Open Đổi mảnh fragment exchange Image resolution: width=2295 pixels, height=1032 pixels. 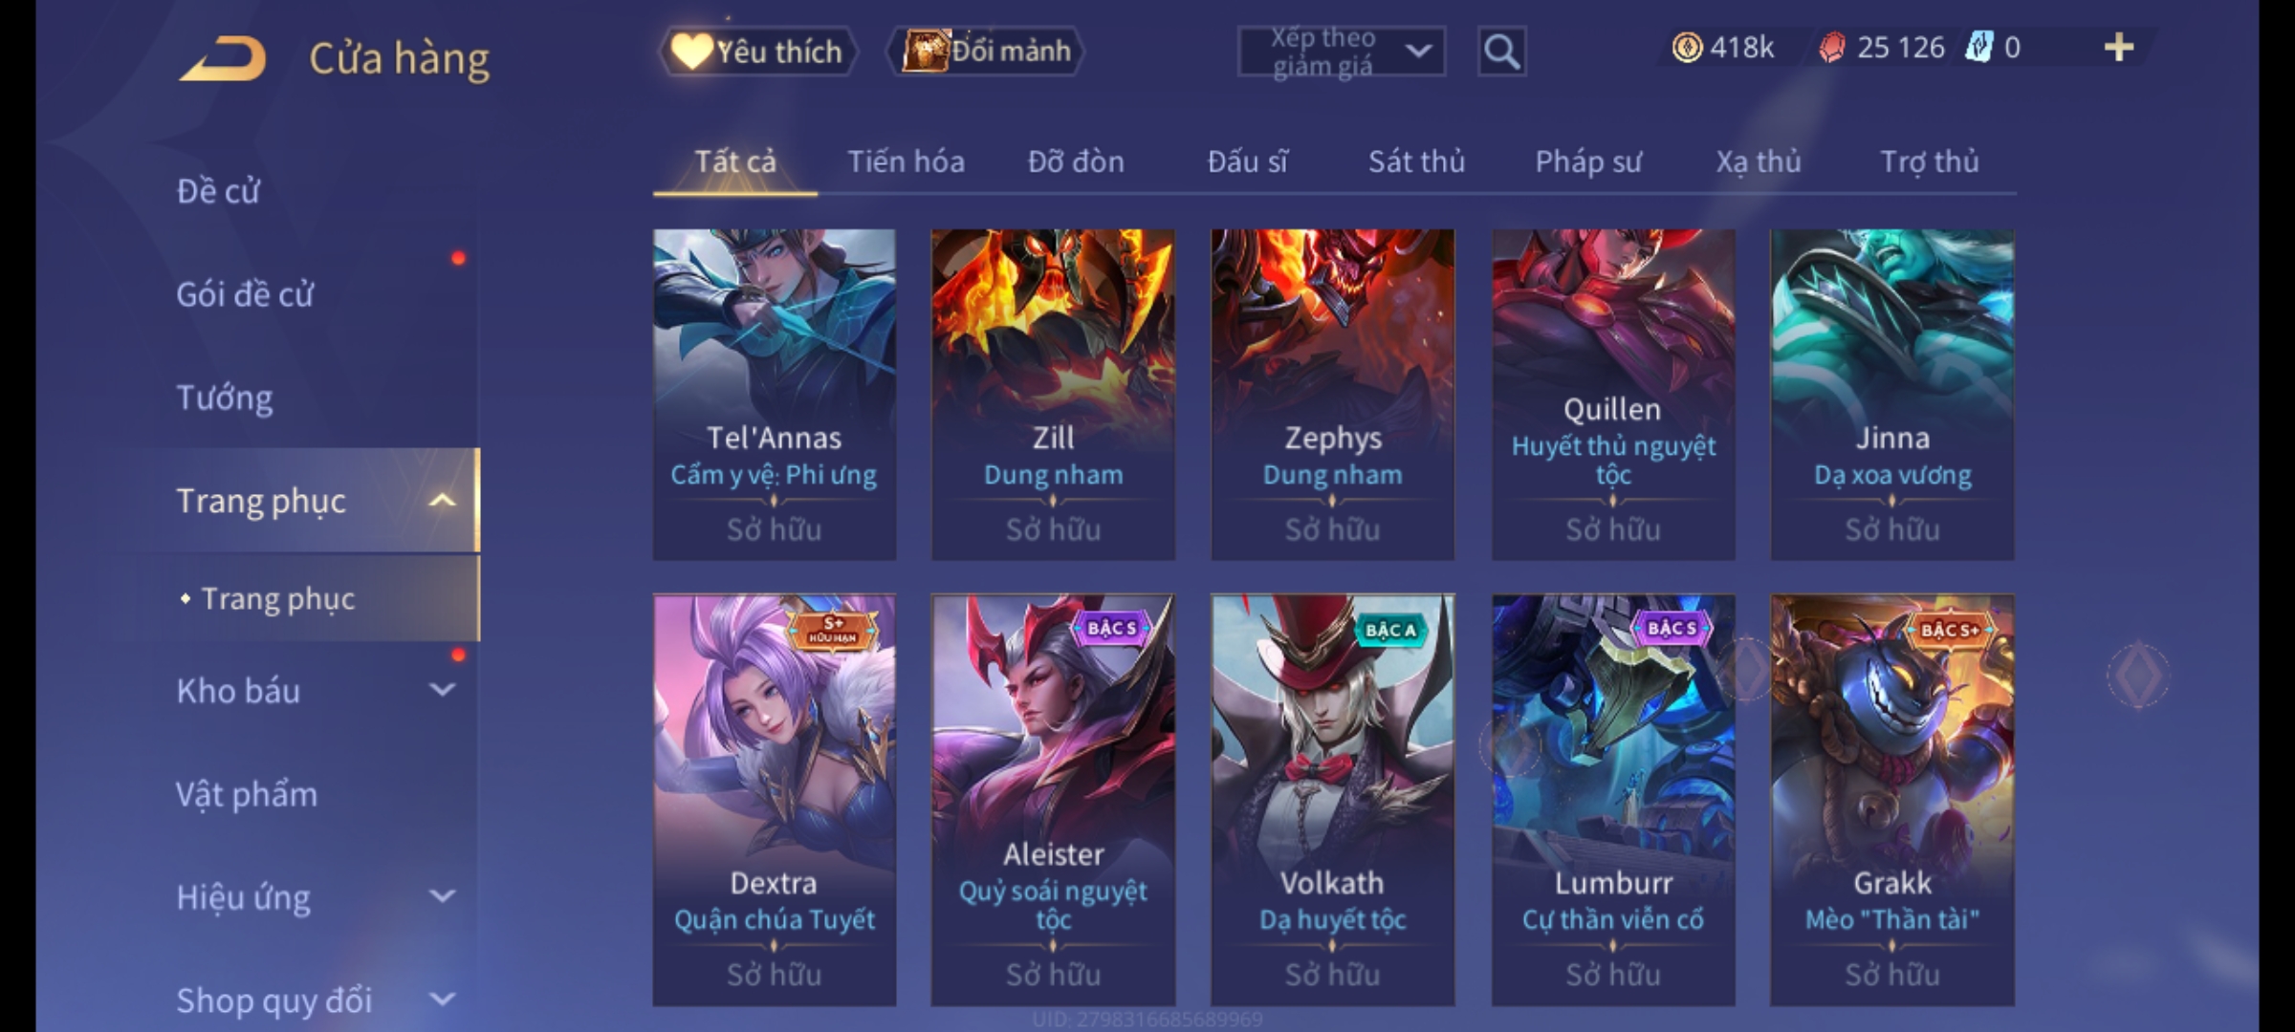(x=986, y=51)
